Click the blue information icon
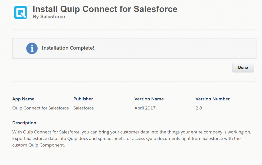The height and width of the screenshot is (165, 262). click(32, 48)
